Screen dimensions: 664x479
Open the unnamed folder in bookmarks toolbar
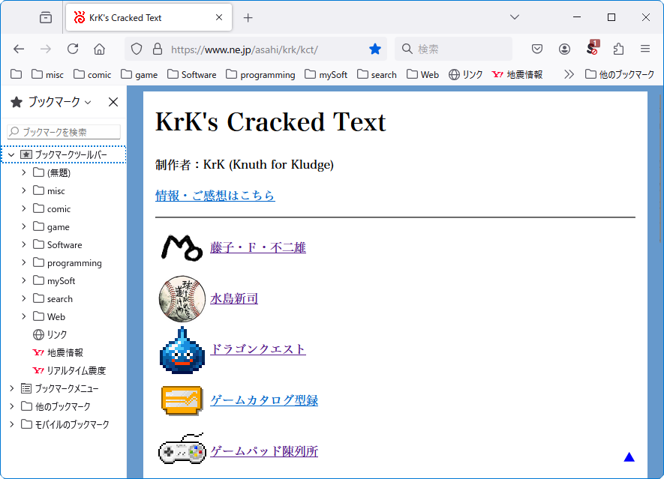16,74
